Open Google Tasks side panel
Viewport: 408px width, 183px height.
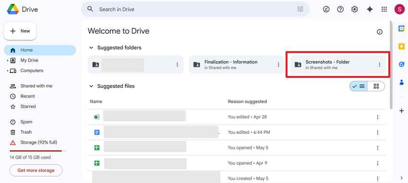click(401, 64)
